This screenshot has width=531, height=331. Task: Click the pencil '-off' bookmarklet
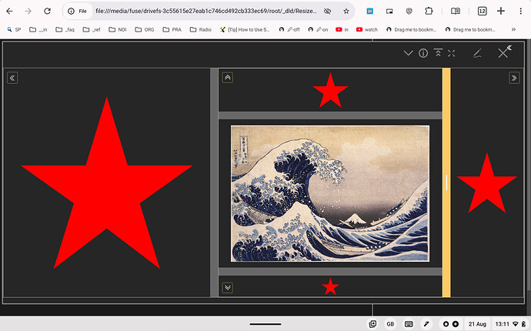(289, 29)
